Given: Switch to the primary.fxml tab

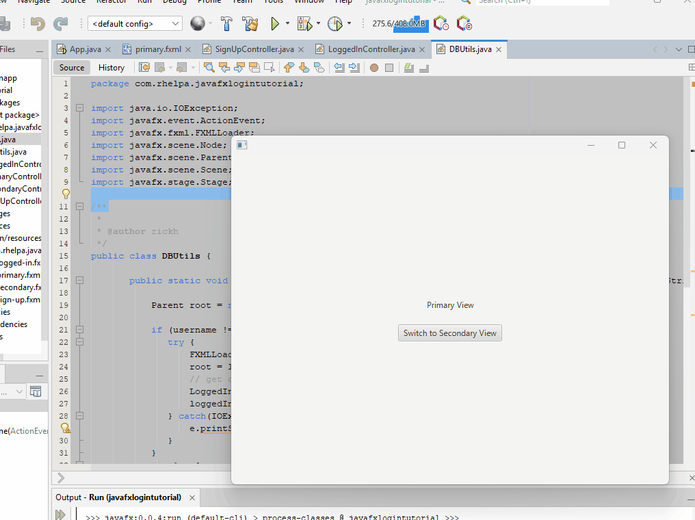Looking at the screenshot, I should (x=158, y=49).
